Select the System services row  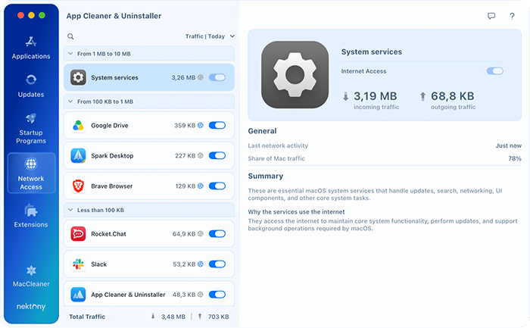(x=149, y=77)
